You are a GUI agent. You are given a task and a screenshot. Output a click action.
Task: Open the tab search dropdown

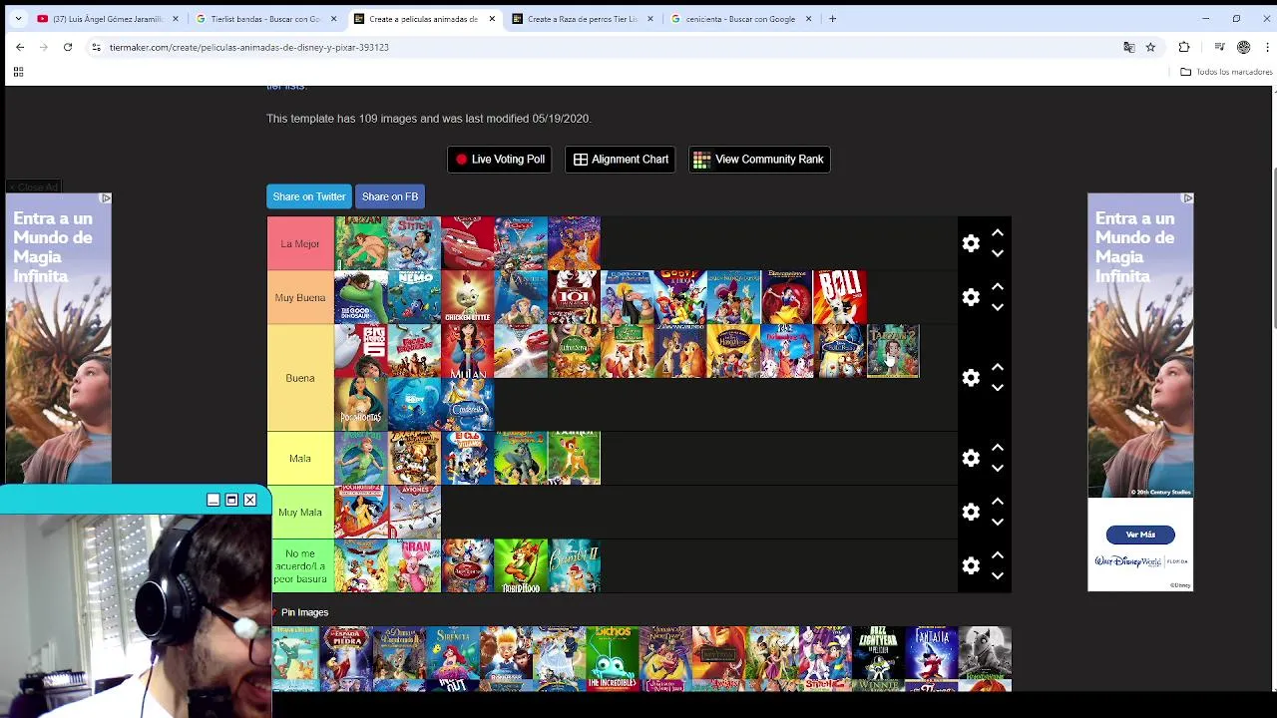[x=18, y=19]
